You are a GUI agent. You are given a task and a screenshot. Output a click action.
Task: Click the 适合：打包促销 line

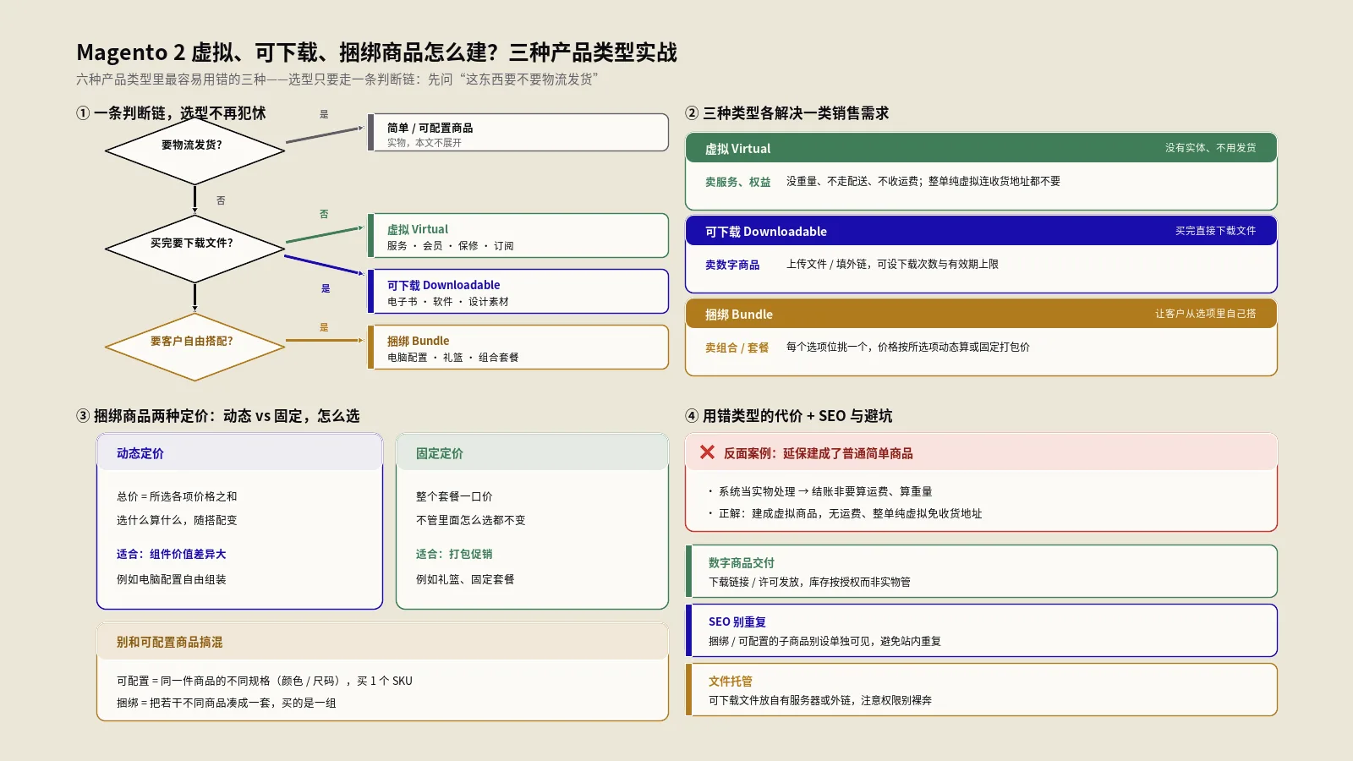point(453,554)
